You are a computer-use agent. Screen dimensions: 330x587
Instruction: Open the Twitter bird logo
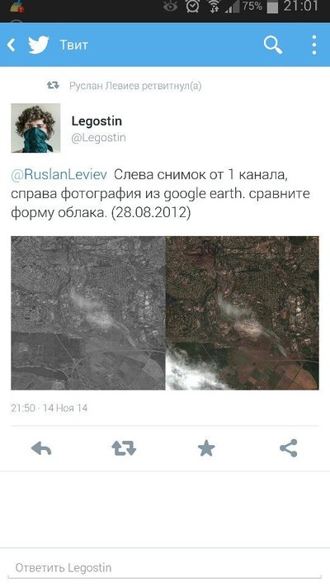tap(39, 45)
